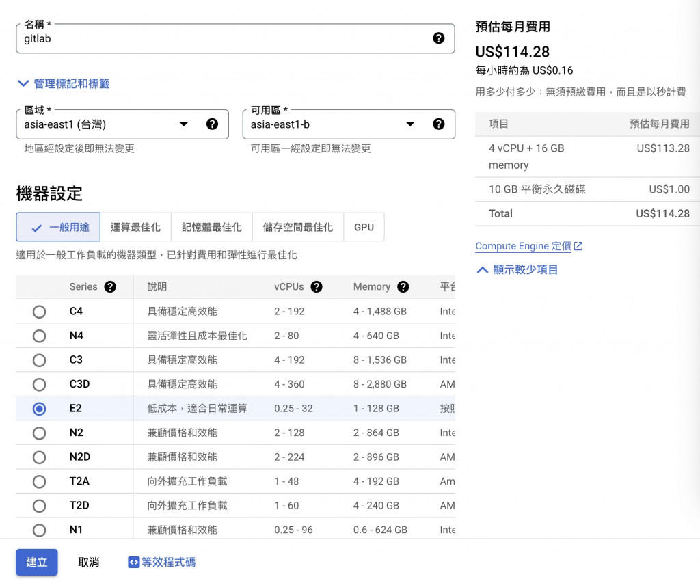Expand 管理標記和標籤 section

[64, 83]
